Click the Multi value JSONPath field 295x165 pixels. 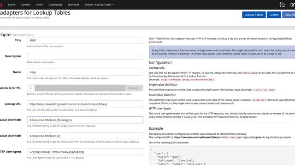tap(85, 136)
